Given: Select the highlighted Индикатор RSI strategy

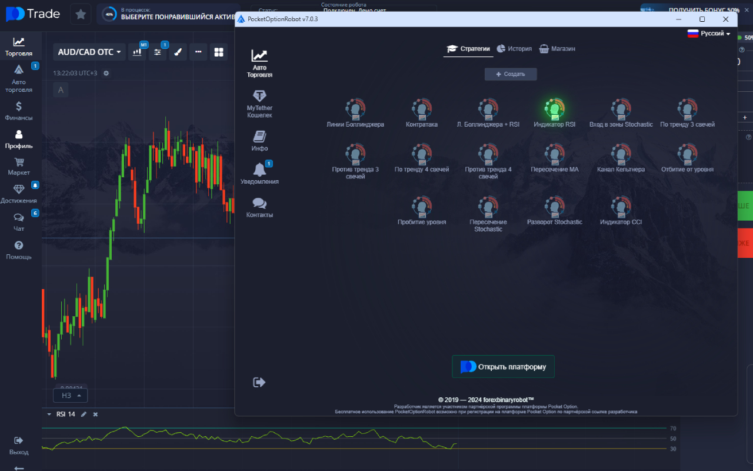Looking at the screenshot, I should click(x=554, y=113).
